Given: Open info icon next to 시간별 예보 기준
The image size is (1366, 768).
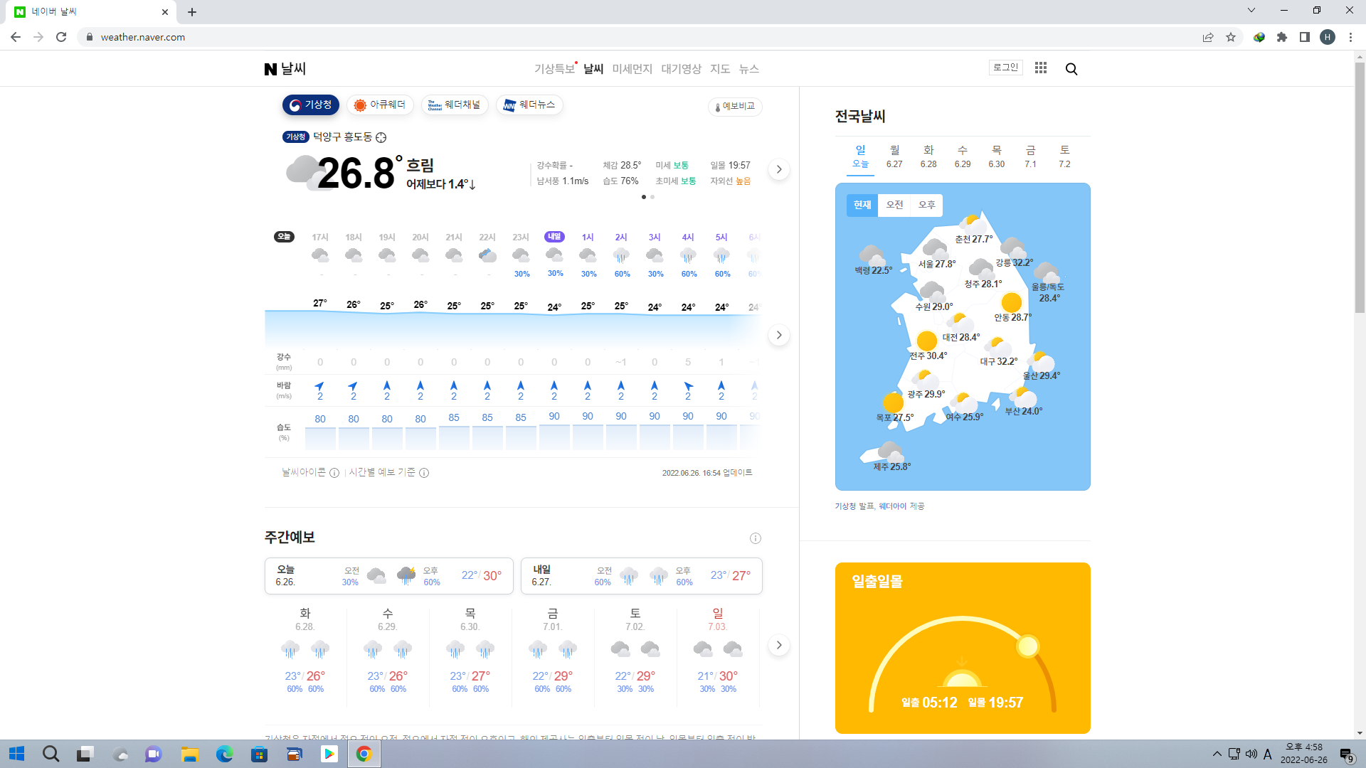Looking at the screenshot, I should pos(424,473).
